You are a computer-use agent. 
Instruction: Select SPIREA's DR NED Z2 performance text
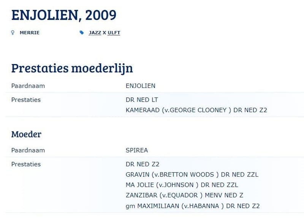pos(142,164)
